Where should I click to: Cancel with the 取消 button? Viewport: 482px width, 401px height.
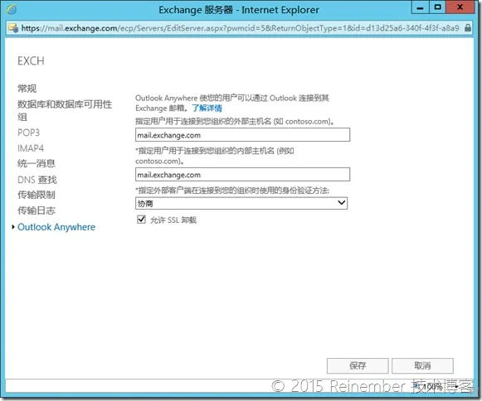(x=422, y=365)
